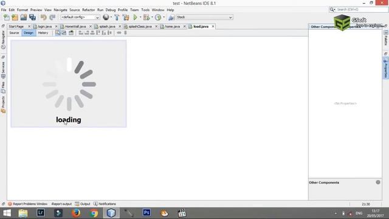Select the Design view button
The width and height of the screenshot is (389, 219).
pos(29,33)
